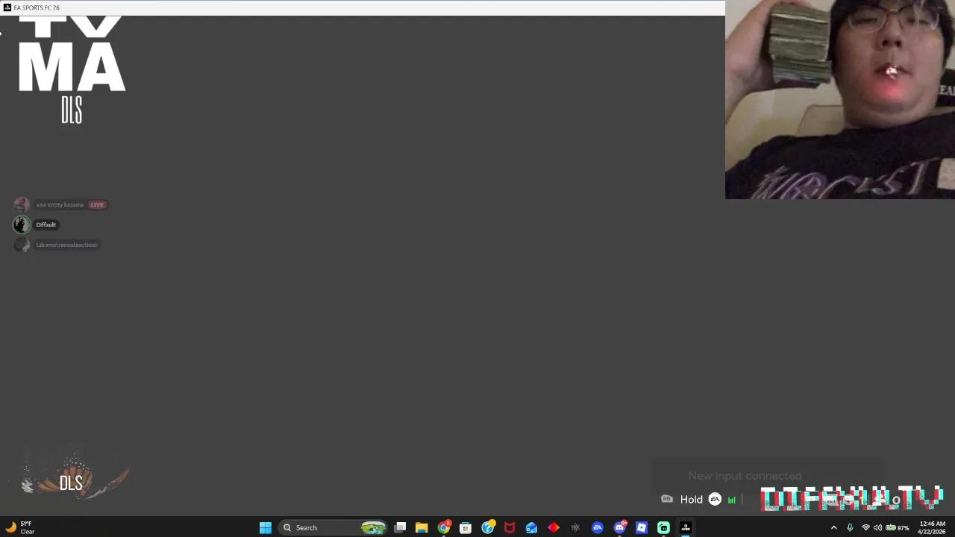Open File Explorer from the taskbar

click(x=422, y=527)
